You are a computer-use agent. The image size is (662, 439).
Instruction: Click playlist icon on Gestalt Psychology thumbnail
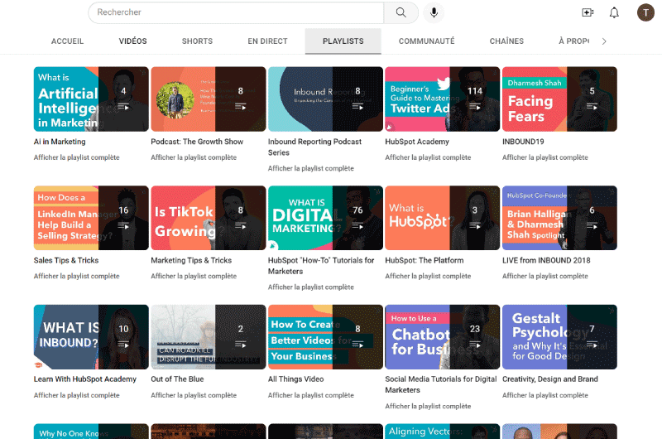click(592, 345)
